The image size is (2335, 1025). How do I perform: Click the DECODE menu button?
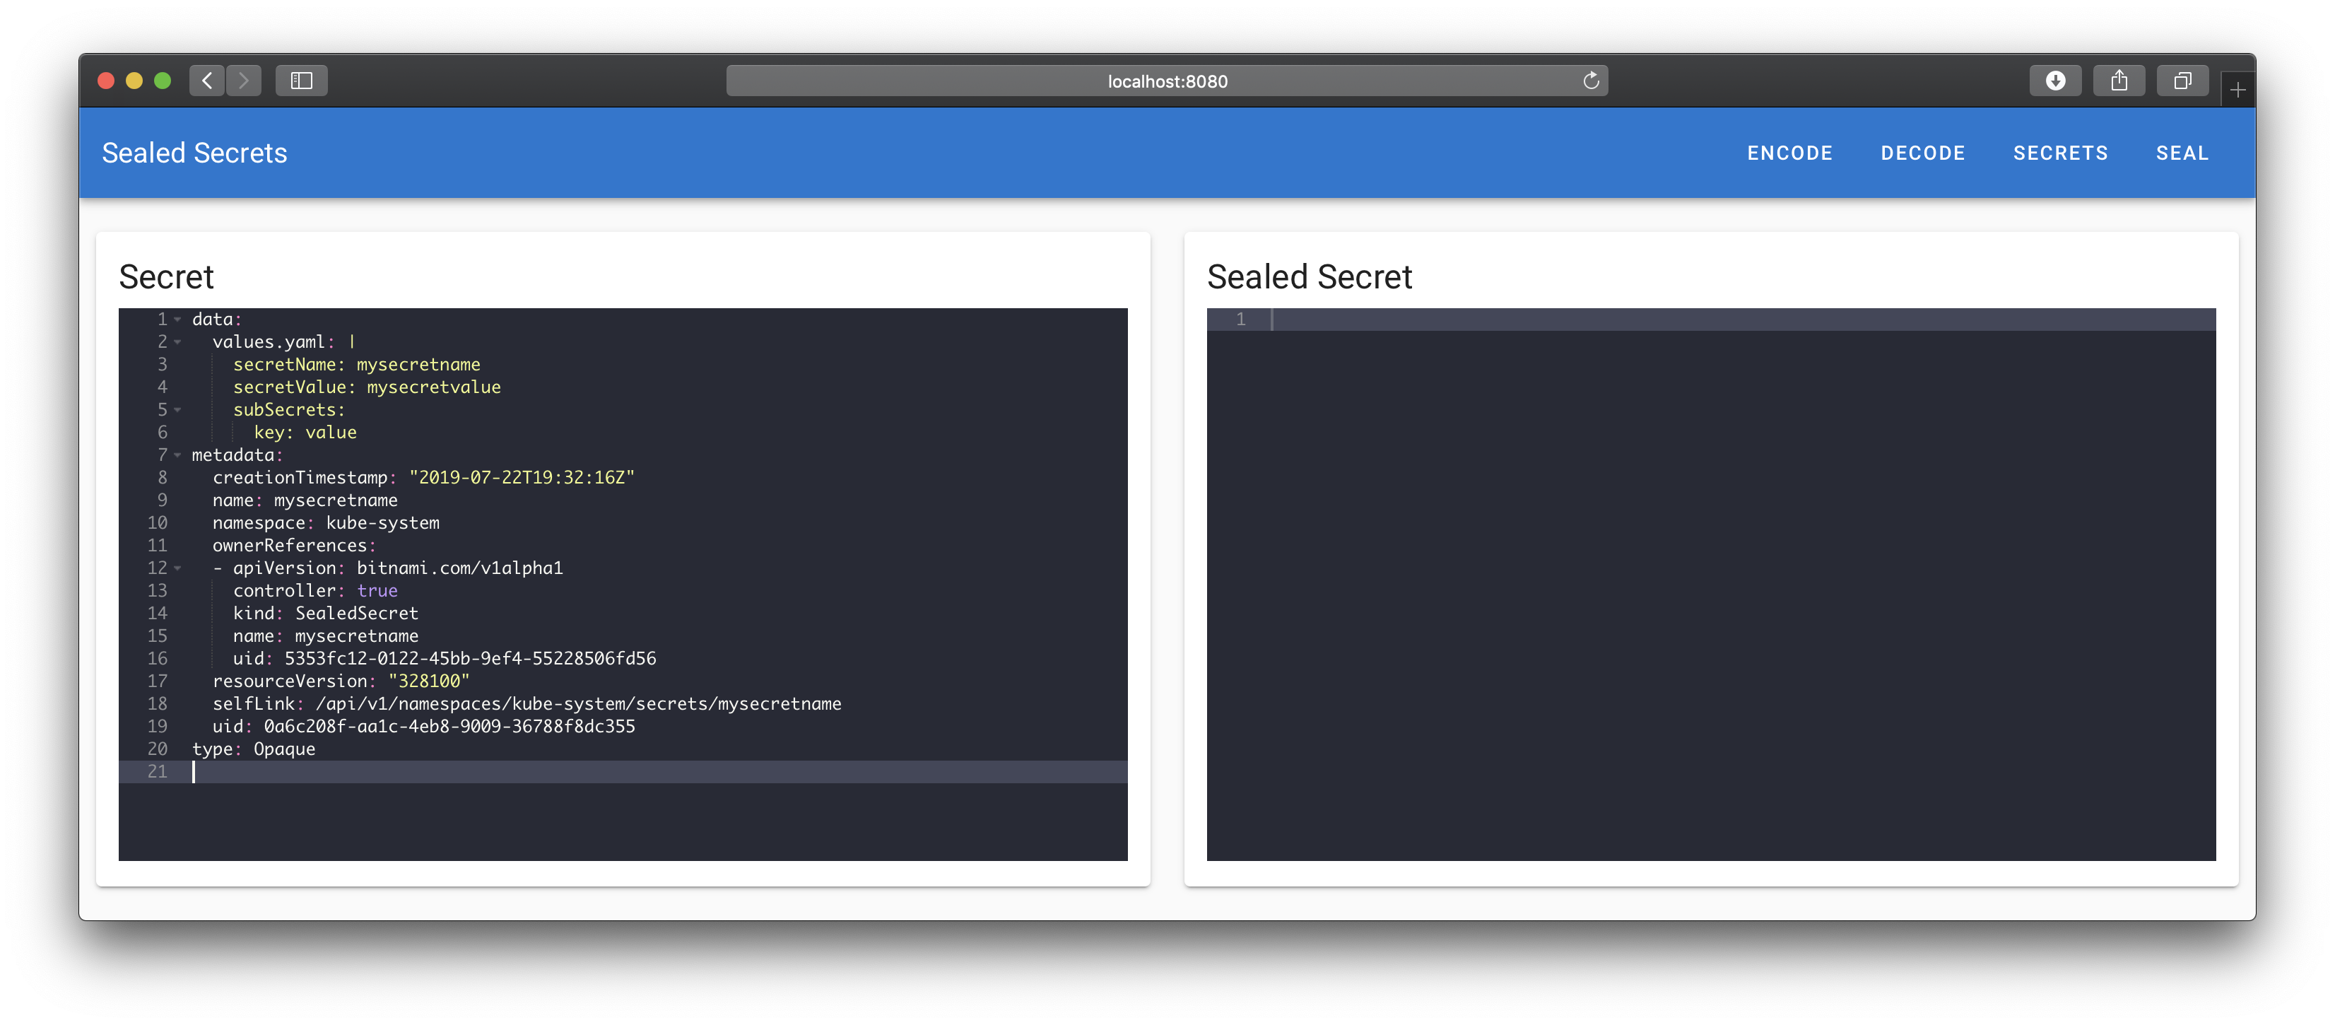coord(1922,153)
